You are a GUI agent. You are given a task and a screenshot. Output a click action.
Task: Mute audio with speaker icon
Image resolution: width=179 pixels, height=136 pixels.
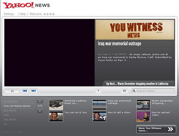click(x=98, y=91)
